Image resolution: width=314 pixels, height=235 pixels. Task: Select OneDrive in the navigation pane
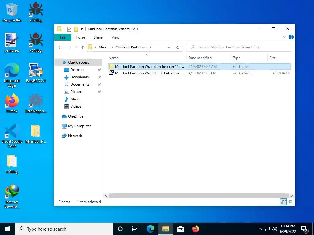[x=75, y=116]
